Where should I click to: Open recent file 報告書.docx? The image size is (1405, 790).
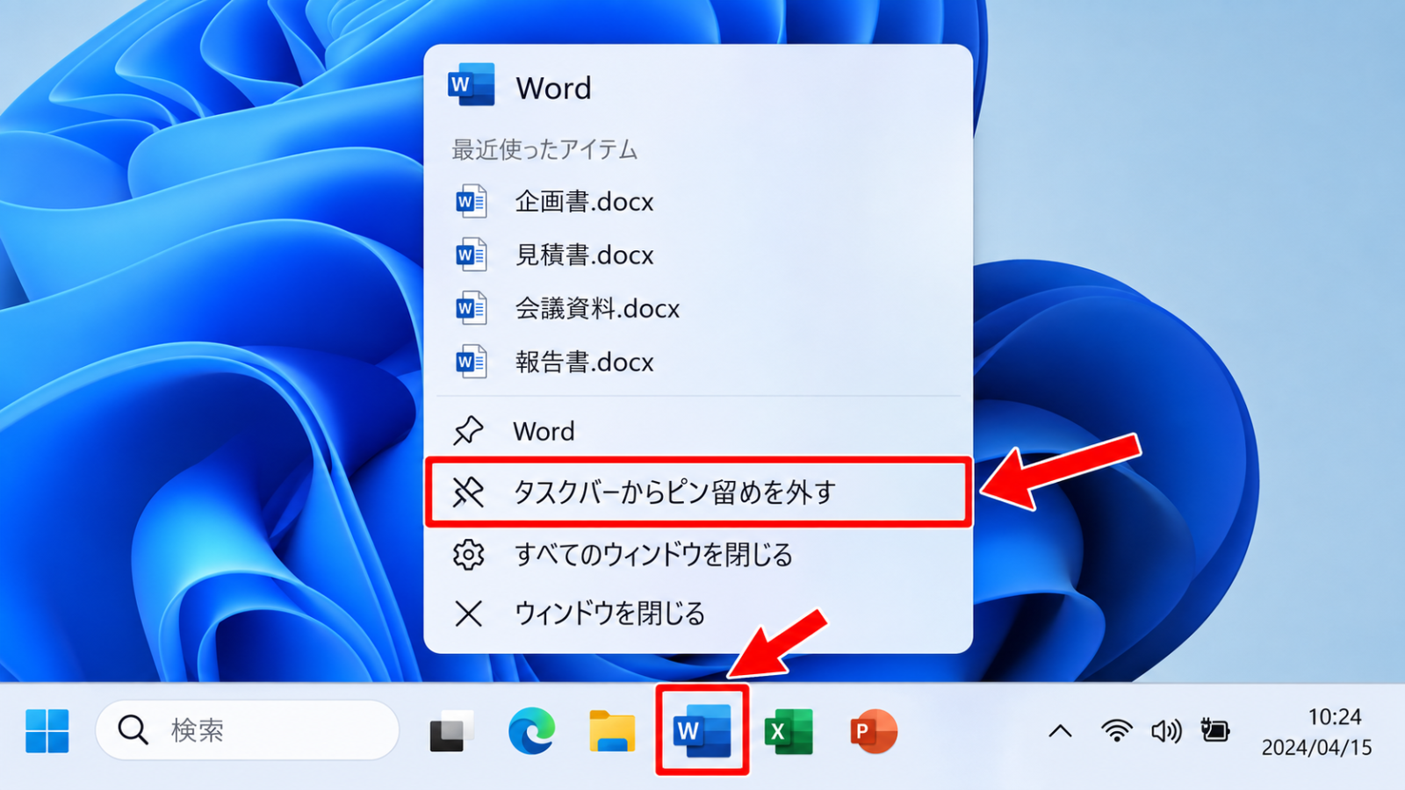(698, 362)
